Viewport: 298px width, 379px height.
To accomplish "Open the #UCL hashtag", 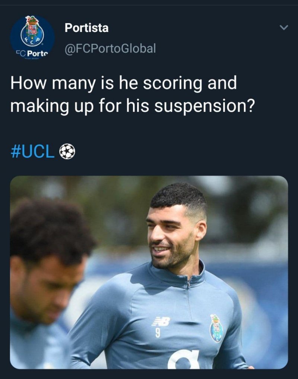I will [33, 152].
